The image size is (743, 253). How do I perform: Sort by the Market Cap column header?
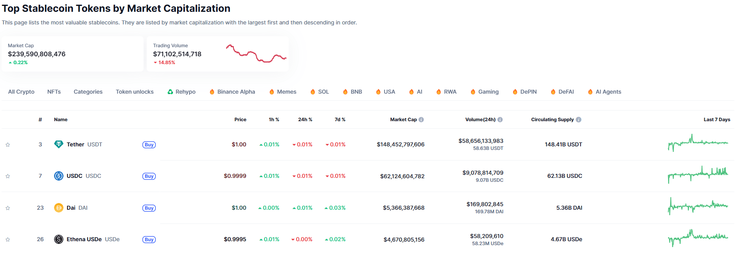(x=403, y=120)
